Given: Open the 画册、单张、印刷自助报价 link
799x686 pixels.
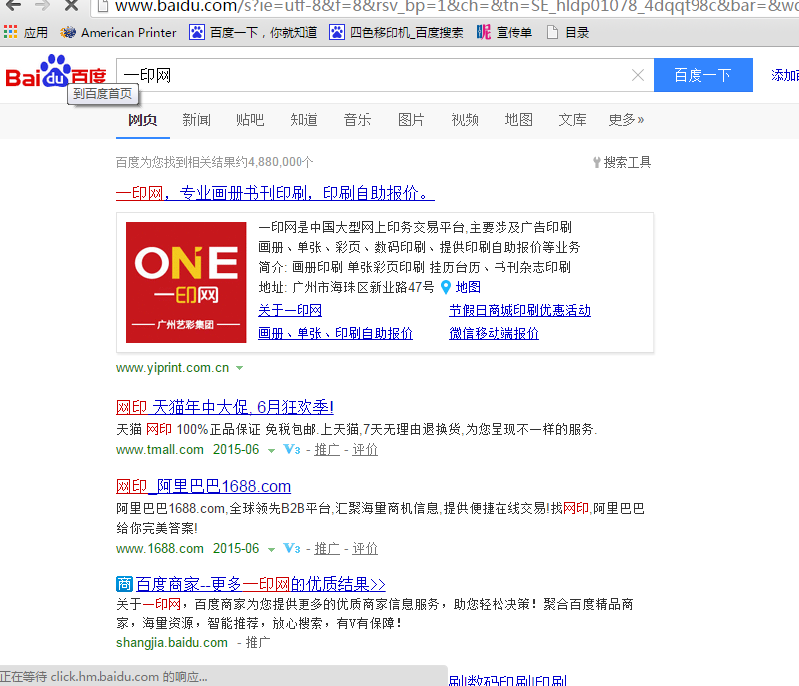Looking at the screenshot, I should (335, 334).
